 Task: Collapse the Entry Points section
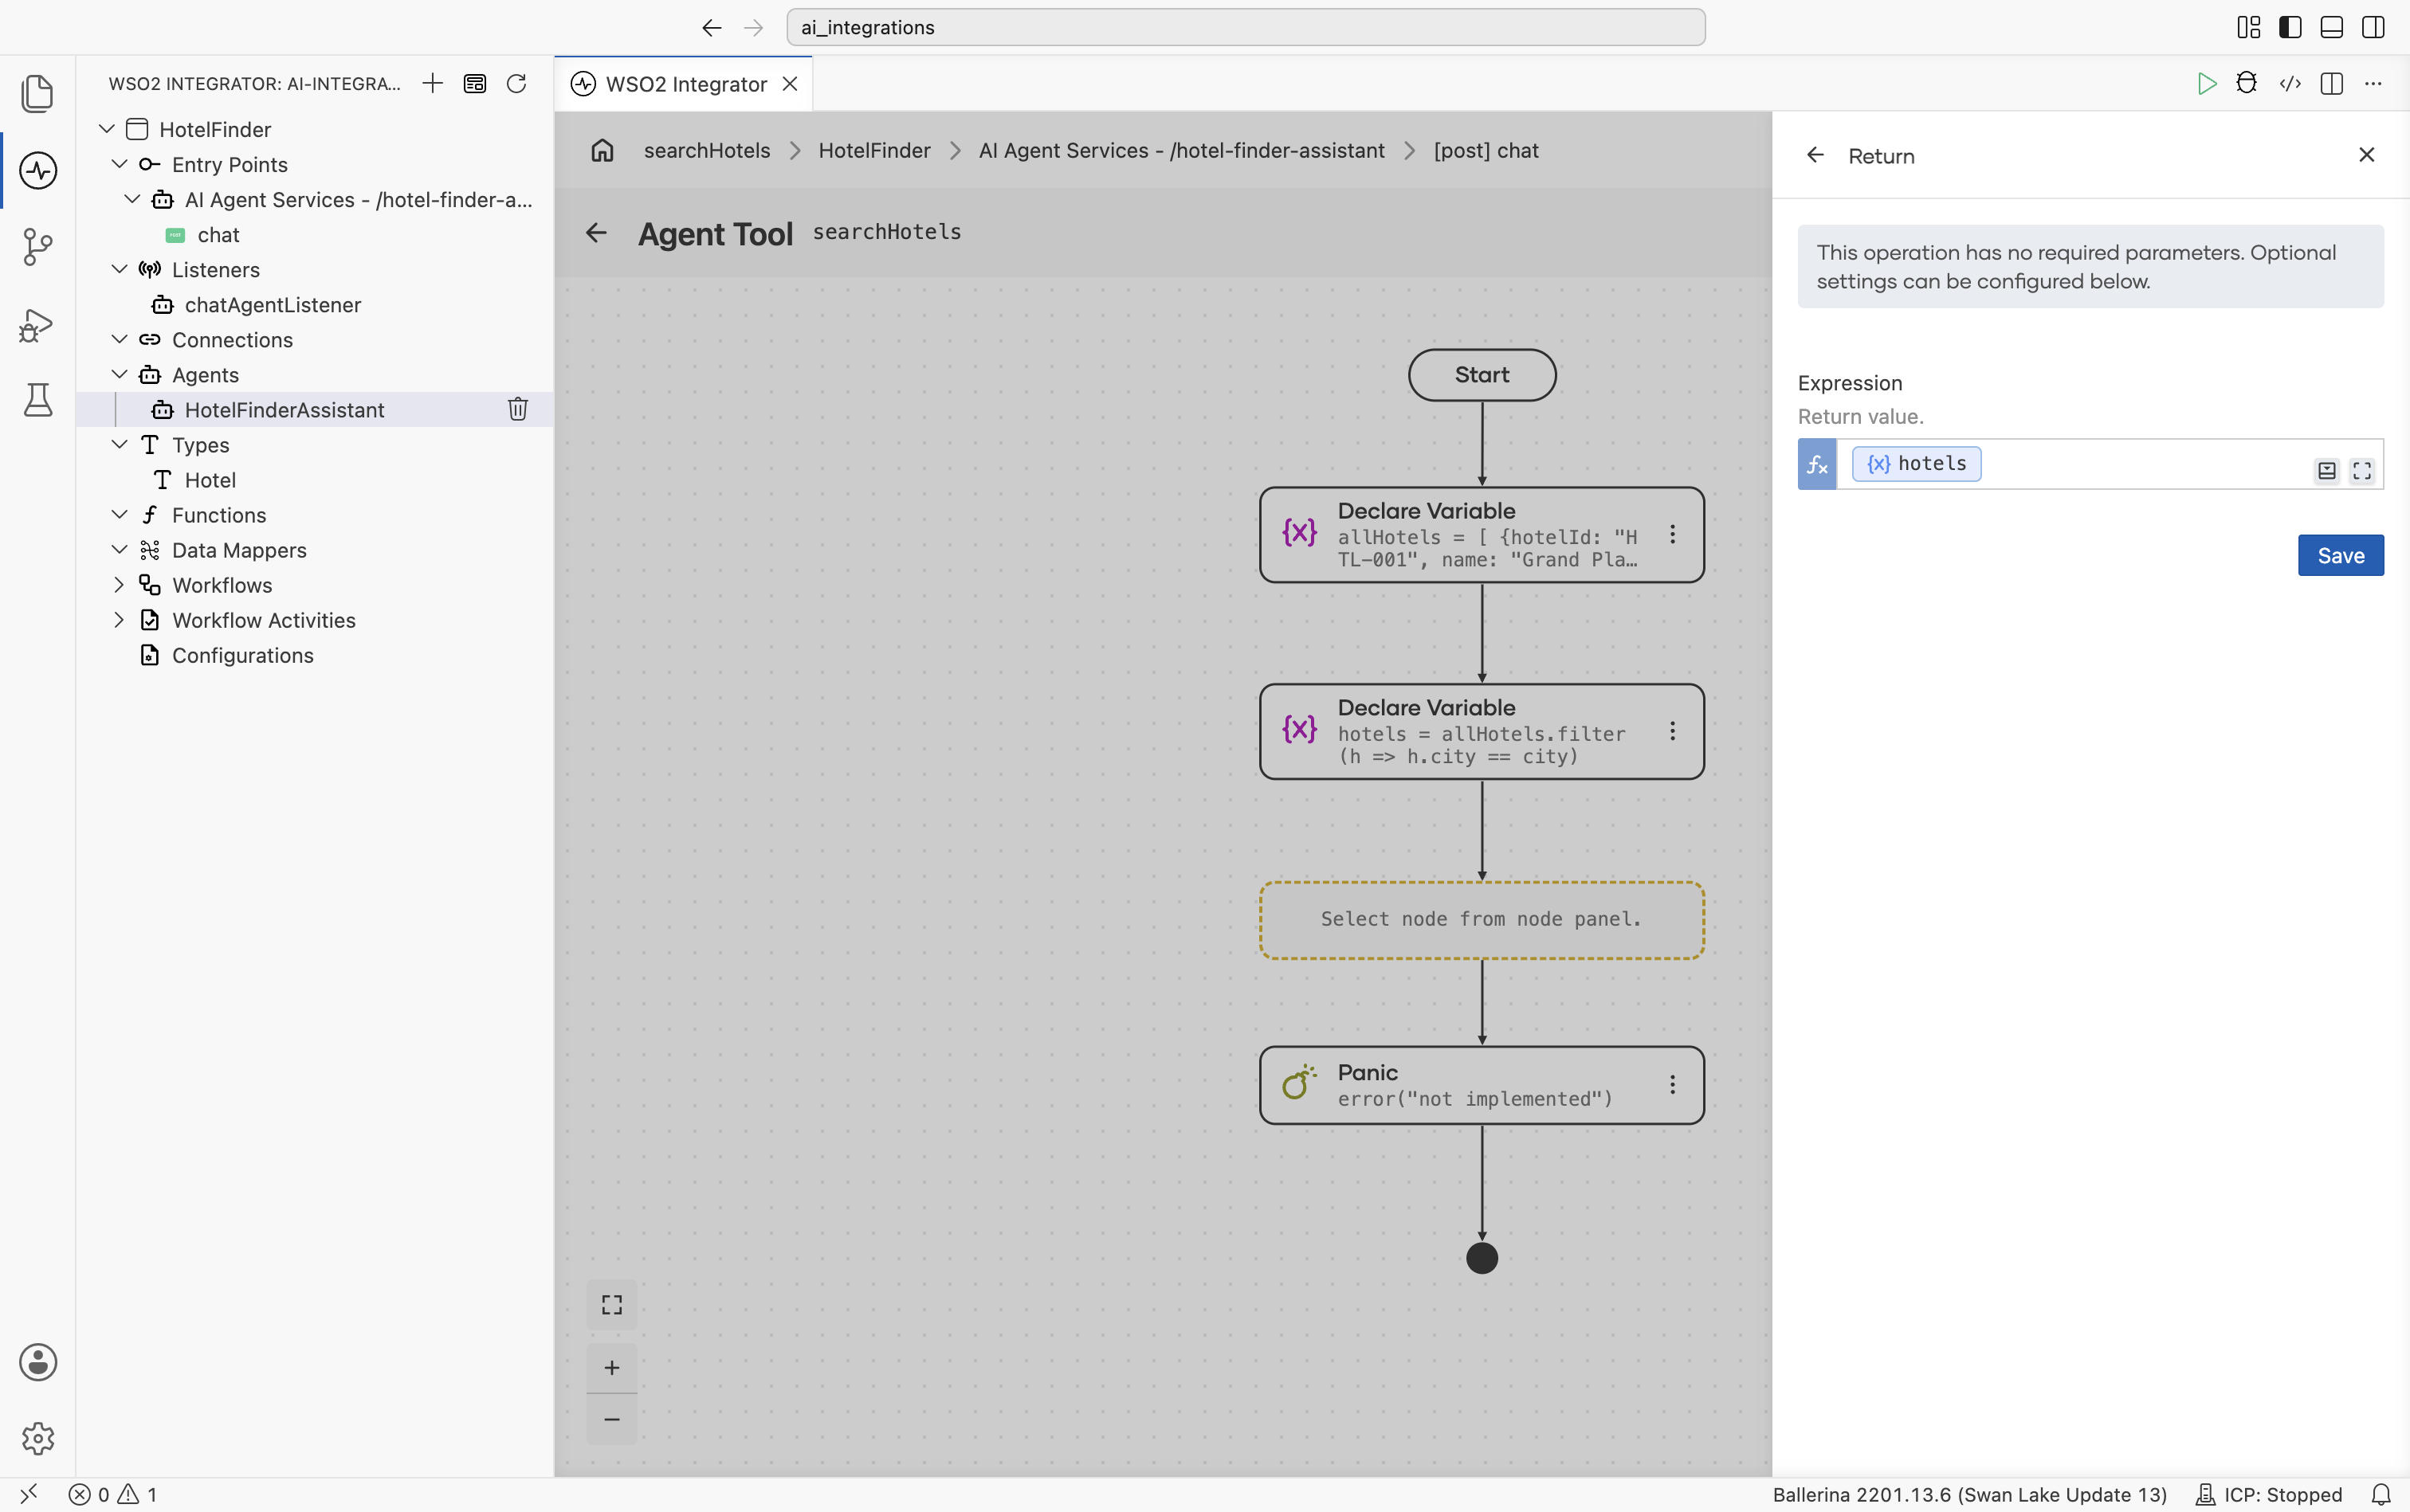tap(119, 164)
